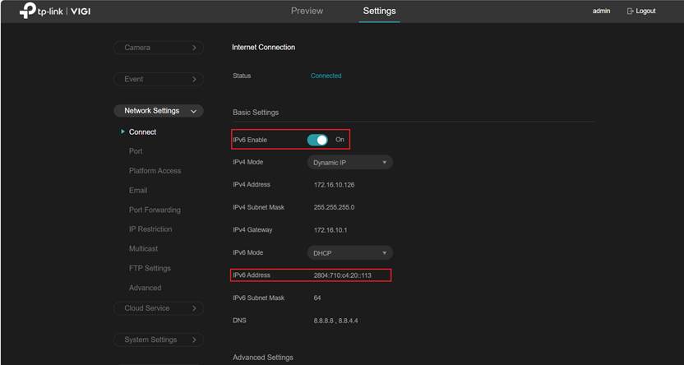Click DNS value 8.8.8.8 , 8.8.4.4
This screenshot has height=365, width=684.
click(x=336, y=321)
